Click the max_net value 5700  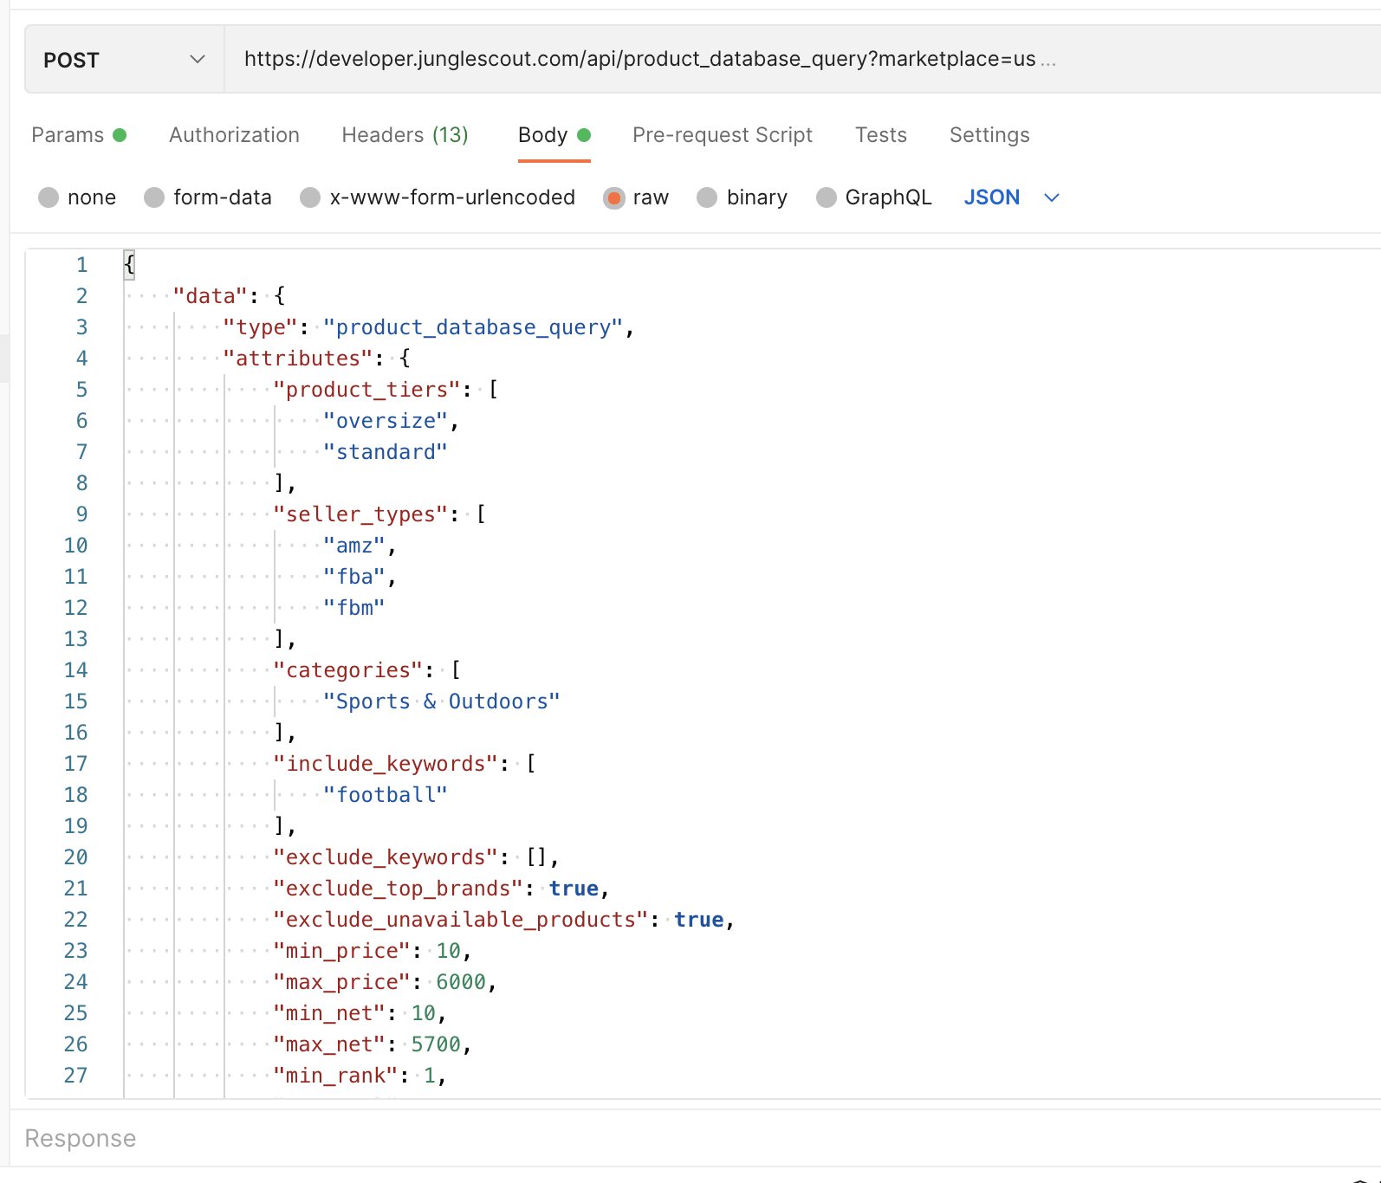436,1044
